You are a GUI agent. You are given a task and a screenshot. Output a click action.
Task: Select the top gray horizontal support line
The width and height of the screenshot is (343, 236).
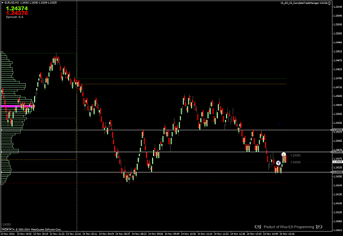pos(166,130)
